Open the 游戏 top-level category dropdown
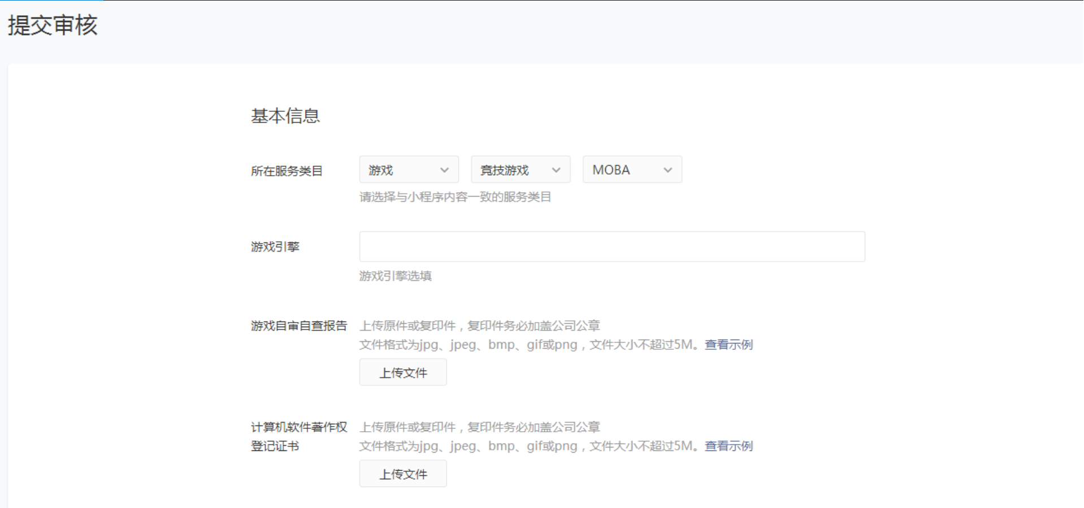Image resolution: width=1084 pixels, height=508 pixels. (x=409, y=170)
